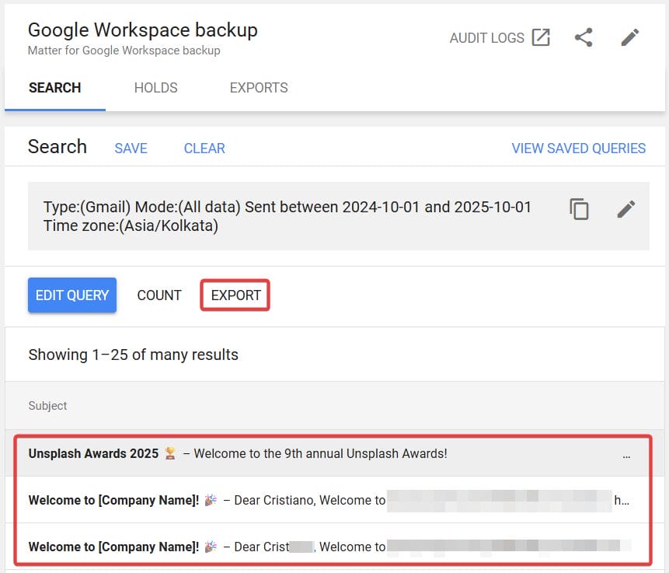Go to the Exports tab
This screenshot has height=573, width=669.
coord(259,88)
